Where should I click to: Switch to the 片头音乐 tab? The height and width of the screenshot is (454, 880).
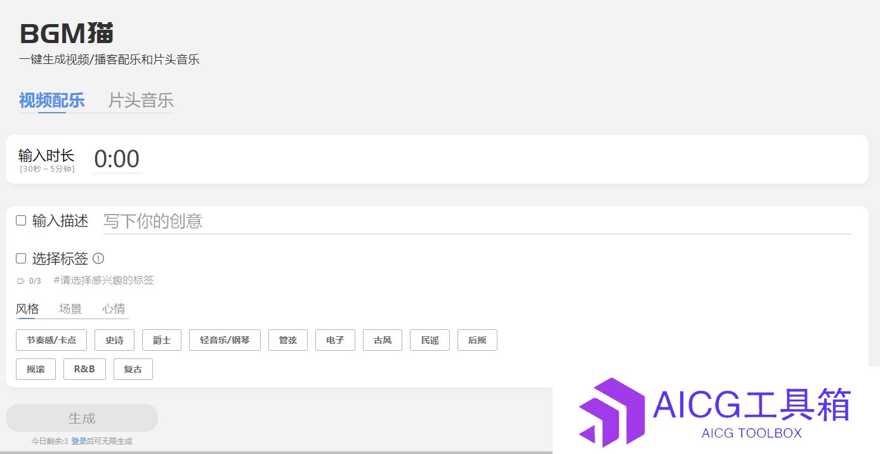[x=140, y=101]
